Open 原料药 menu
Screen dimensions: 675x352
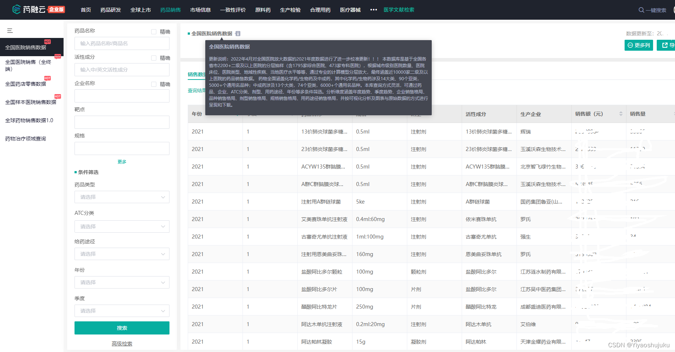(x=263, y=10)
